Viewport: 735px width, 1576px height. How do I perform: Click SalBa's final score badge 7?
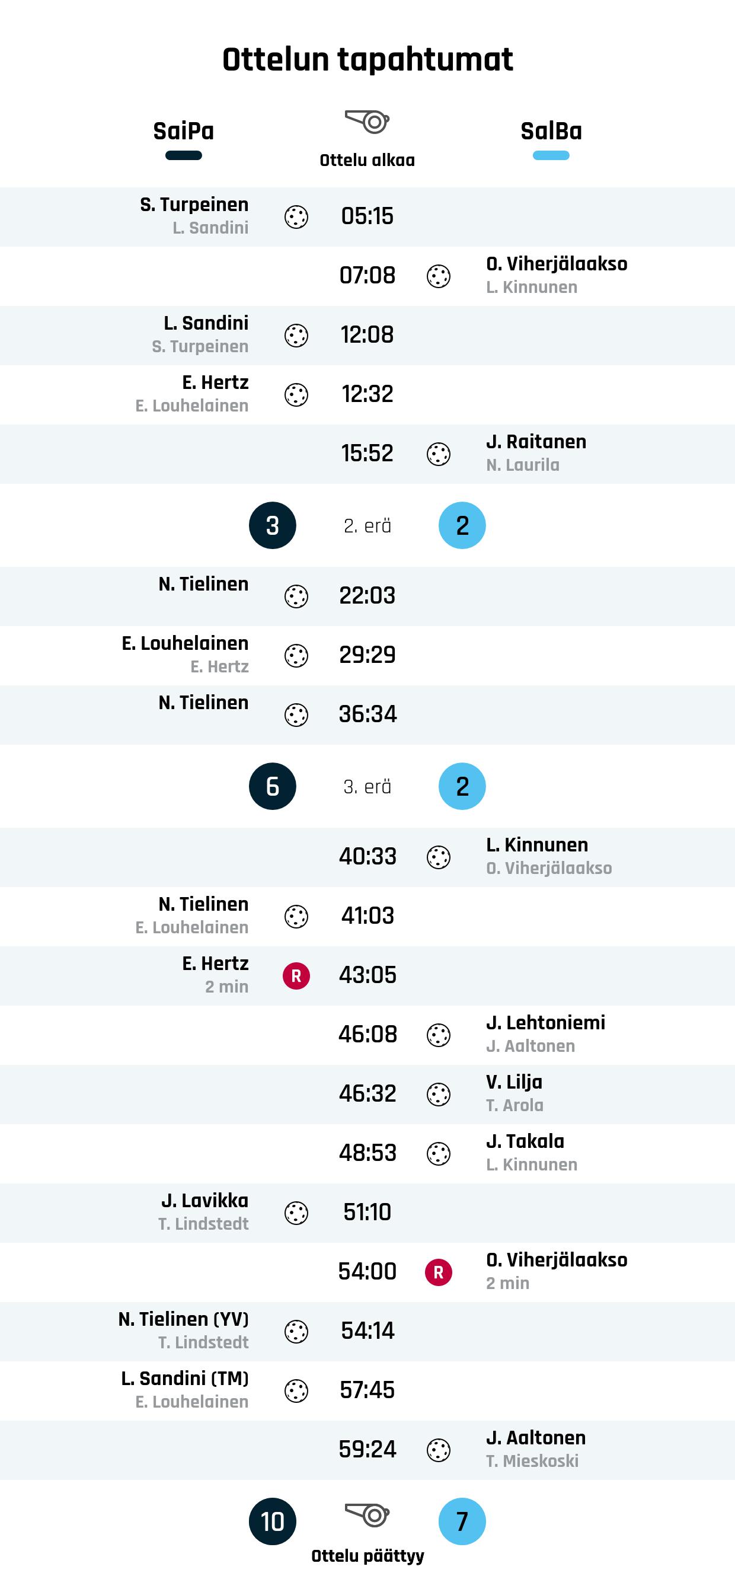point(462,1521)
